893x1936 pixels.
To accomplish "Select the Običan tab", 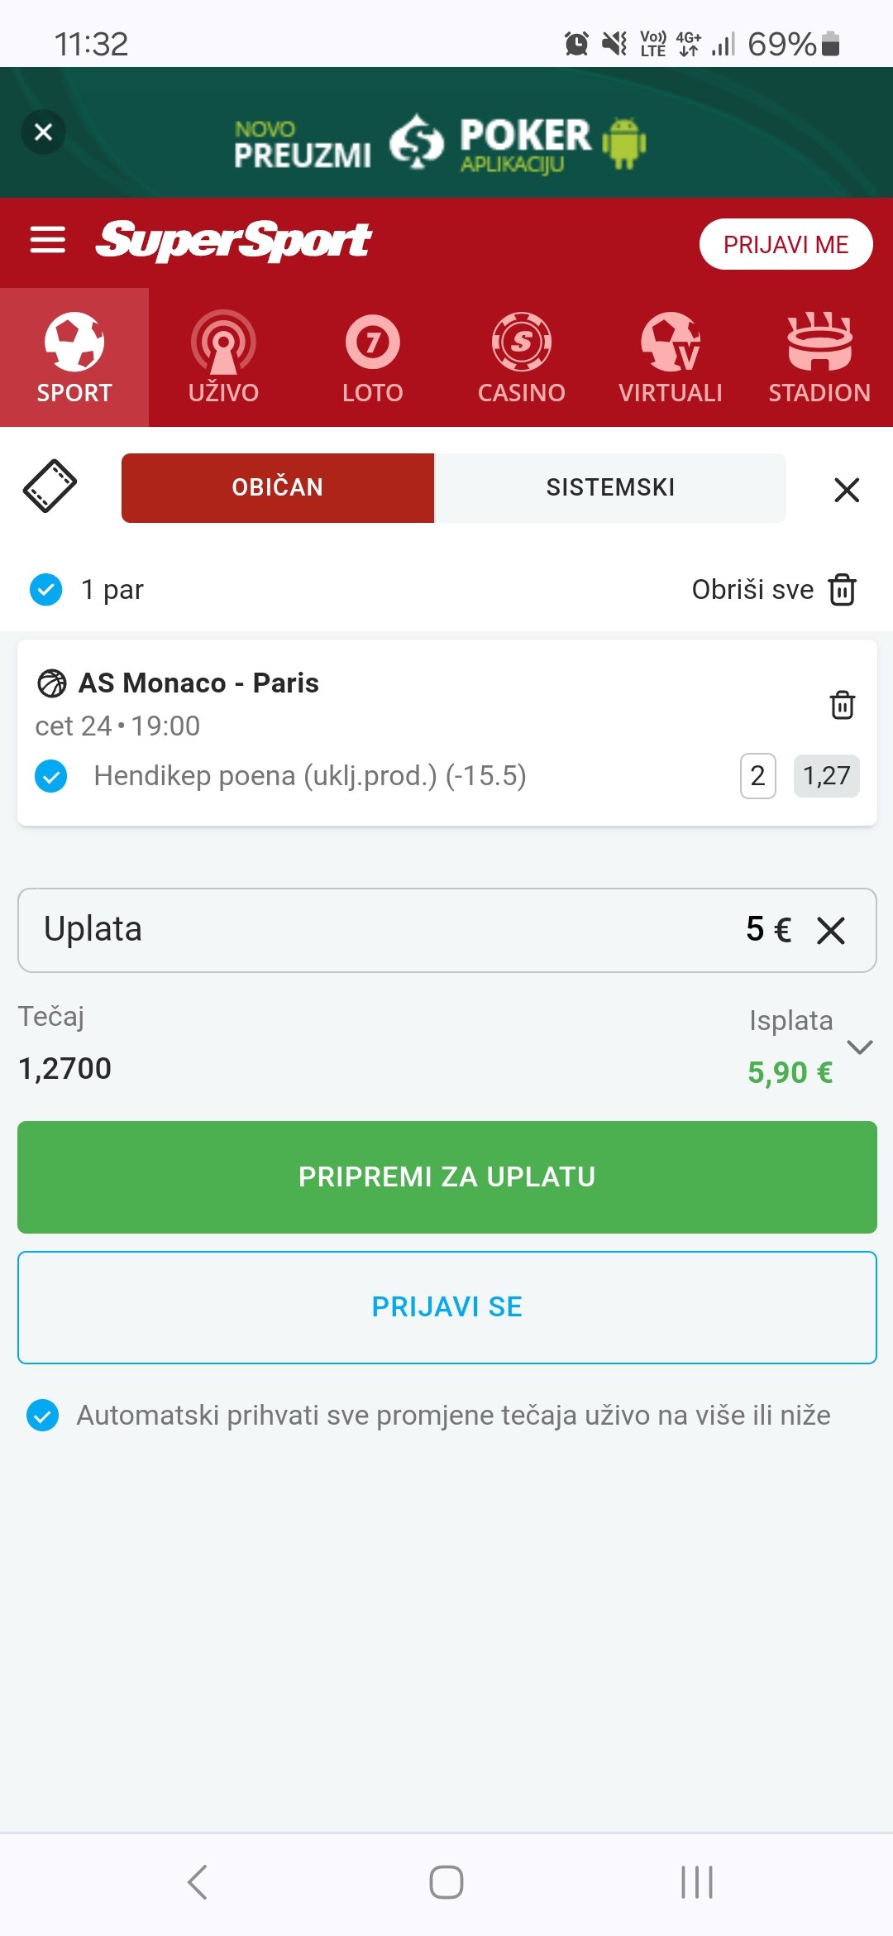I will pos(278,487).
